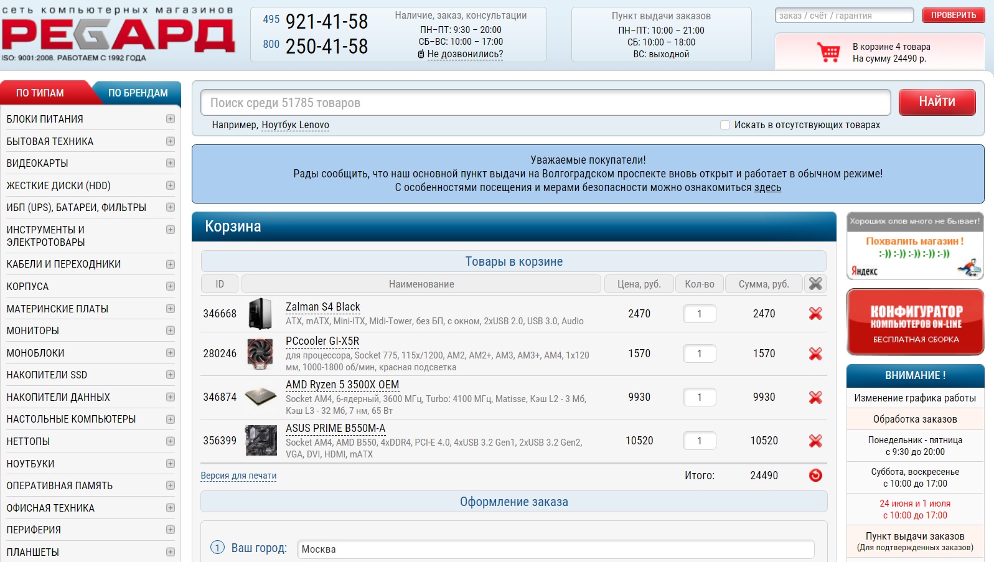Edit quantity field for PCcooler GI-X5R
Viewport: 994px width, 562px height.
(x=700, y=354)
